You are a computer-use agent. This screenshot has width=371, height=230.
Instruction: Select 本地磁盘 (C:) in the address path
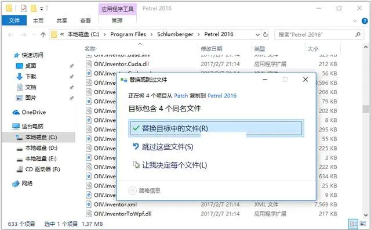click(x=83, y=34)
